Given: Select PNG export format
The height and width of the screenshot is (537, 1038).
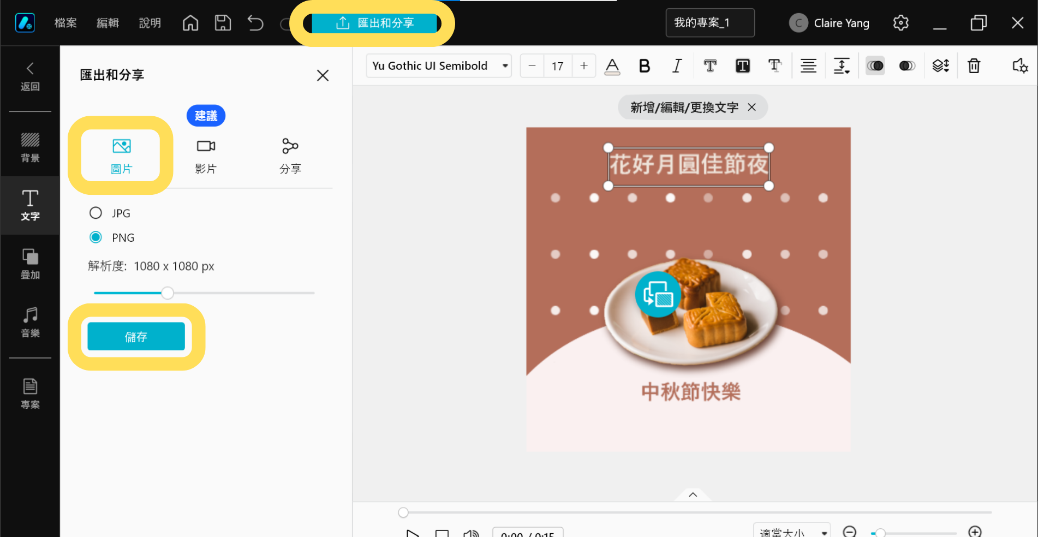Looking at the screenshot, I should (x=96, y=237).
